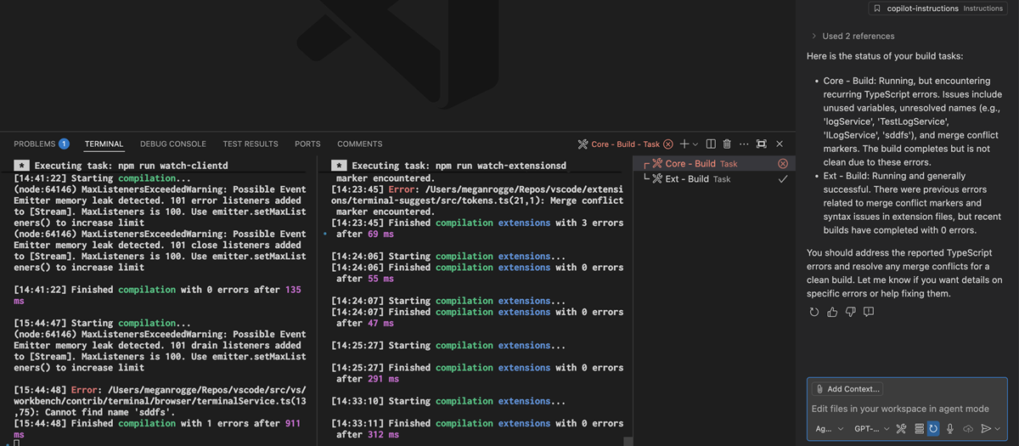Viewport: 1019px width, 446px height.
Task: Click the cloud upload icon in chat input
Action: [x=968, y=429]
